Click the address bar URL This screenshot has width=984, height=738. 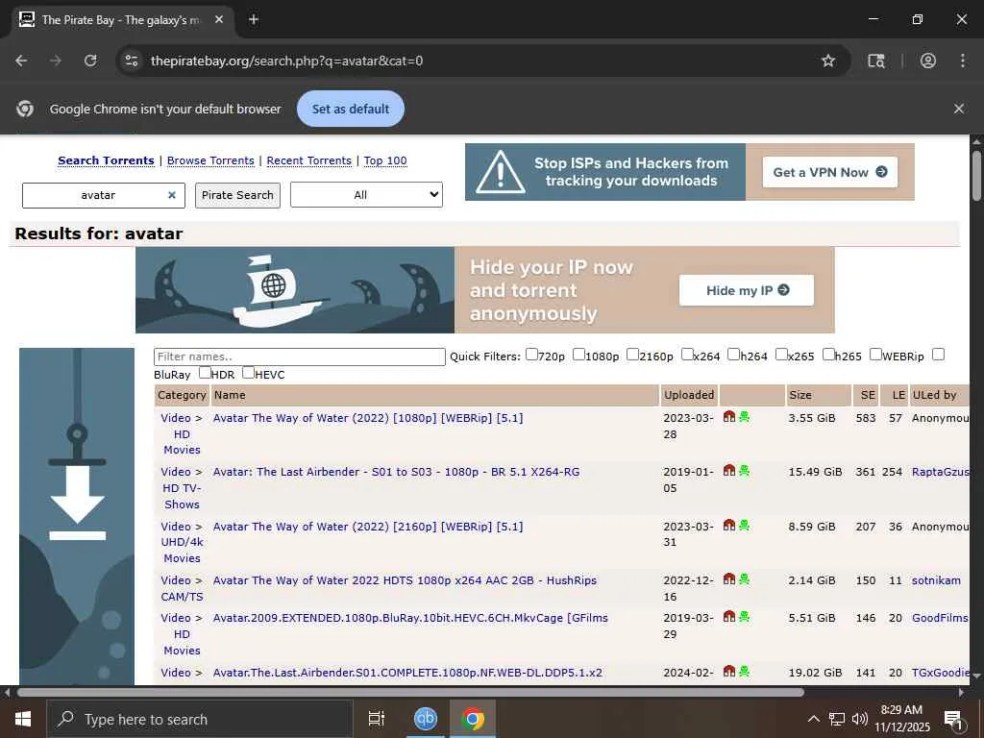coord(286,61)
